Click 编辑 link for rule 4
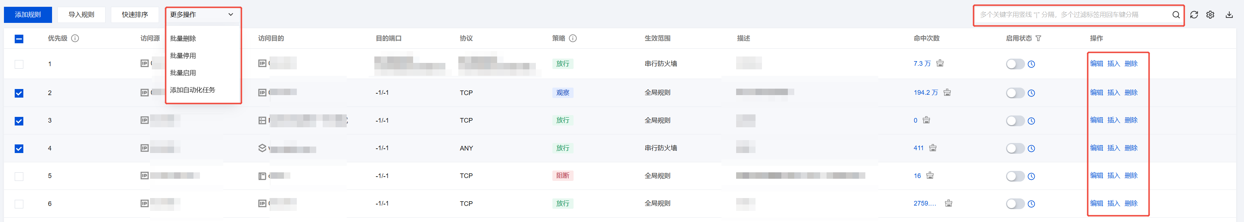Screen dimensions: 1244x222 coord(1096,148)
